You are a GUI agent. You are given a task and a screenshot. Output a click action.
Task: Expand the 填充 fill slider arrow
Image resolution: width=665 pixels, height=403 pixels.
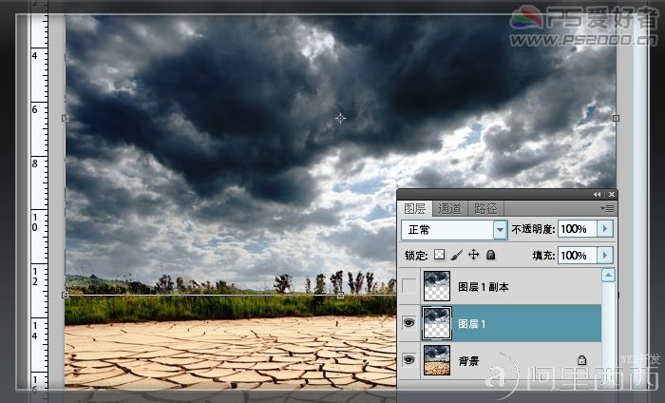coord(605,255)
